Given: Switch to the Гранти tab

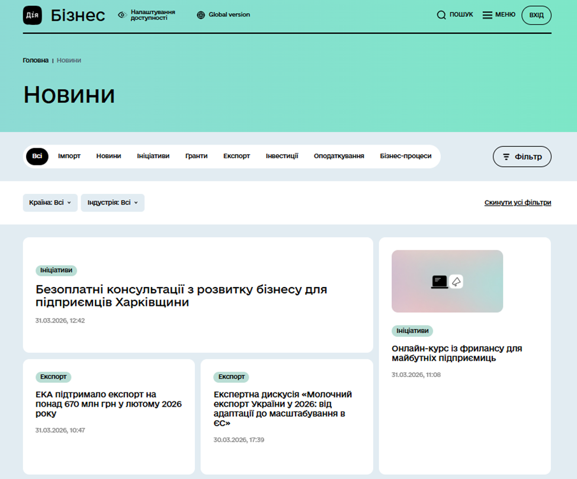Looking at the screenshot, I should click(196, 157).
